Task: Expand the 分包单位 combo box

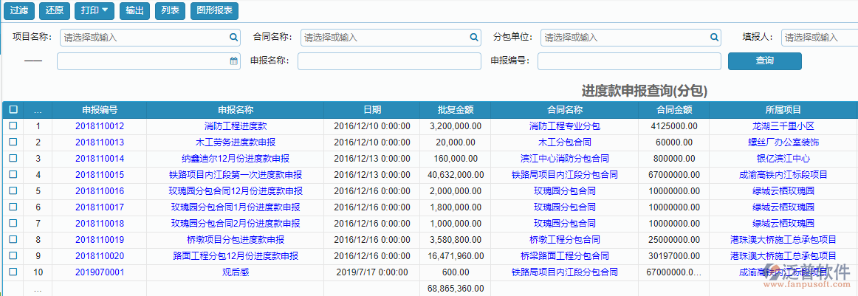Action: [624, 37]
